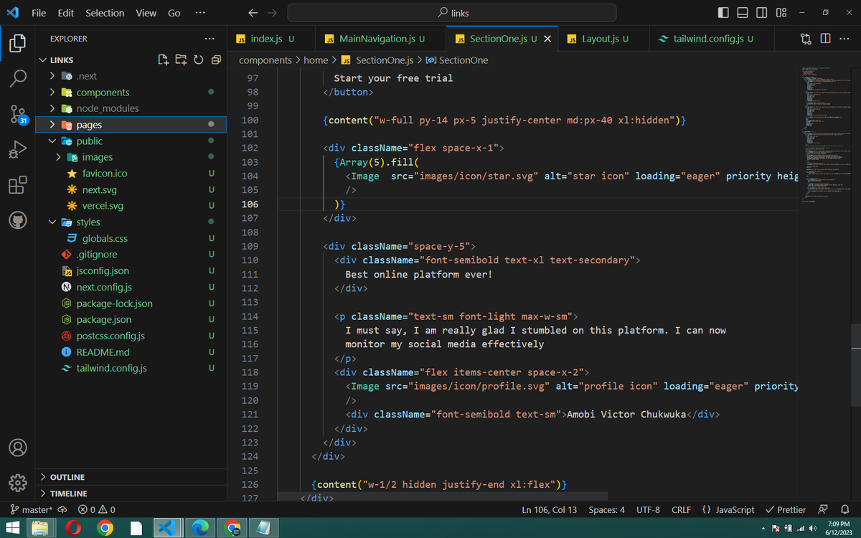Open the Accounts menu icon
The width and height of the screenshot is (861, 538).
pos(18,447)
